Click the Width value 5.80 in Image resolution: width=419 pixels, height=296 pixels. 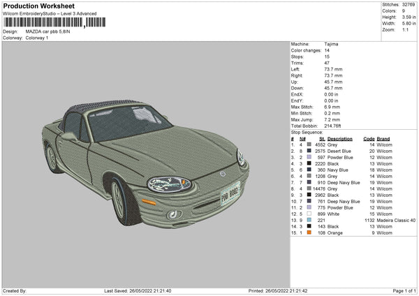pyautogui.click(x=409, y=24)
